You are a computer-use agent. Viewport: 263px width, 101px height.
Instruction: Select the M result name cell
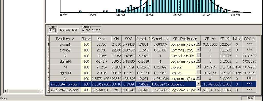65,67
